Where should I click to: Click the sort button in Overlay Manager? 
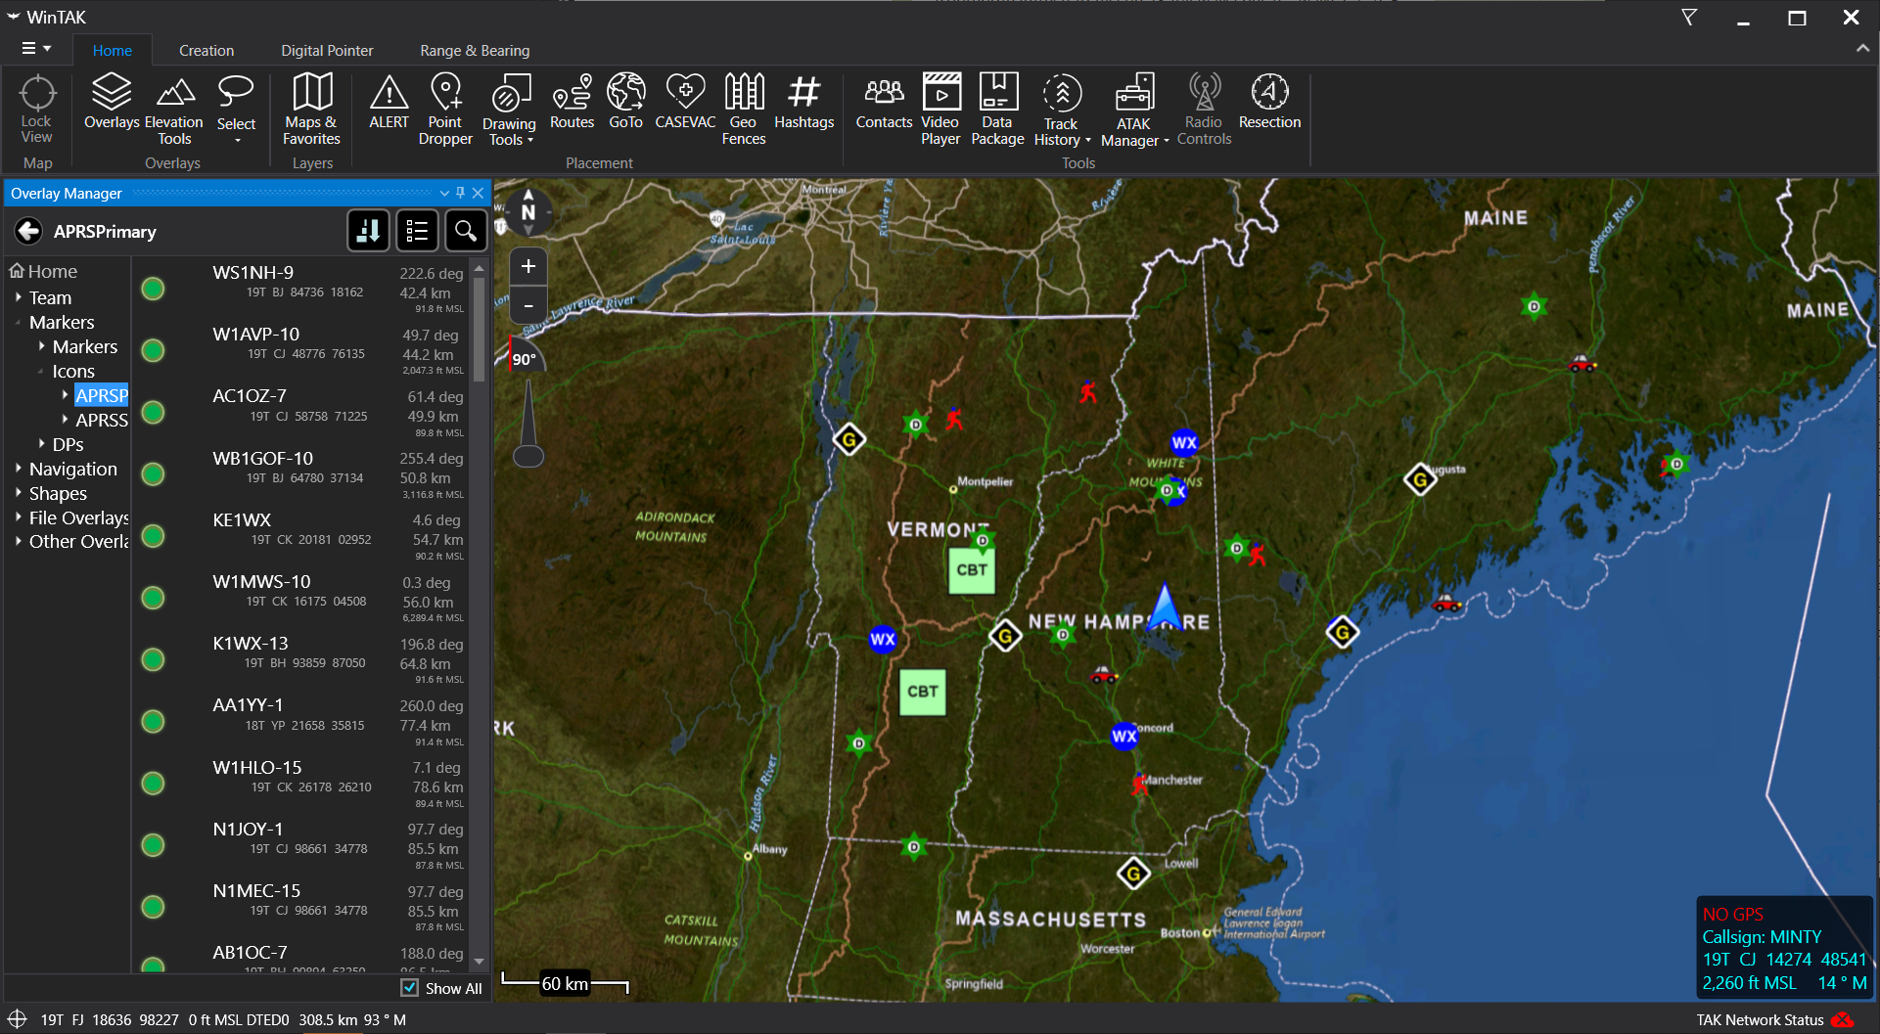[369, 231]
